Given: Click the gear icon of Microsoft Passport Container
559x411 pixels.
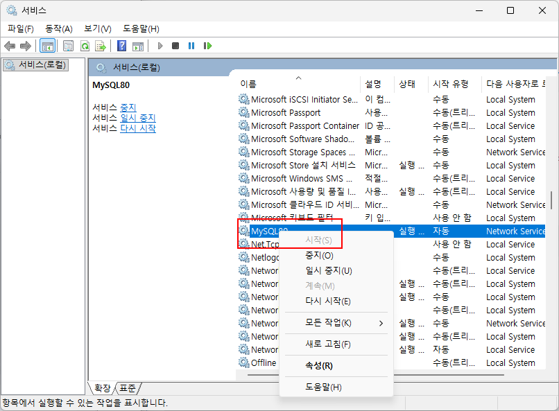Looking at the screenshot, I should coord(244,125).
